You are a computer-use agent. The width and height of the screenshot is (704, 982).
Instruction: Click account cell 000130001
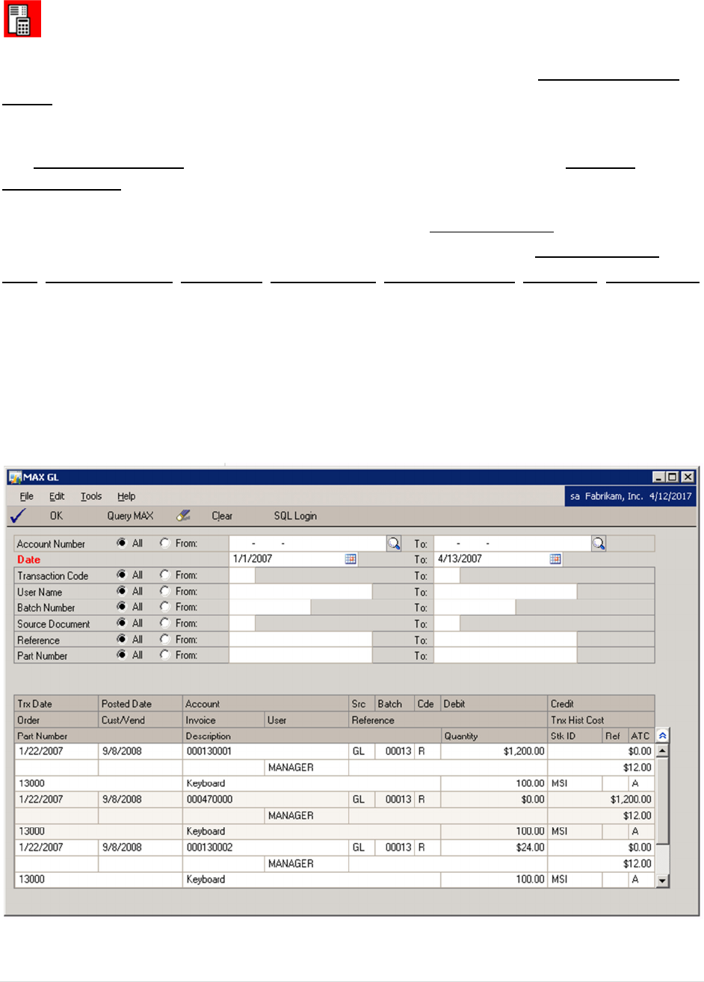(266, 751)
